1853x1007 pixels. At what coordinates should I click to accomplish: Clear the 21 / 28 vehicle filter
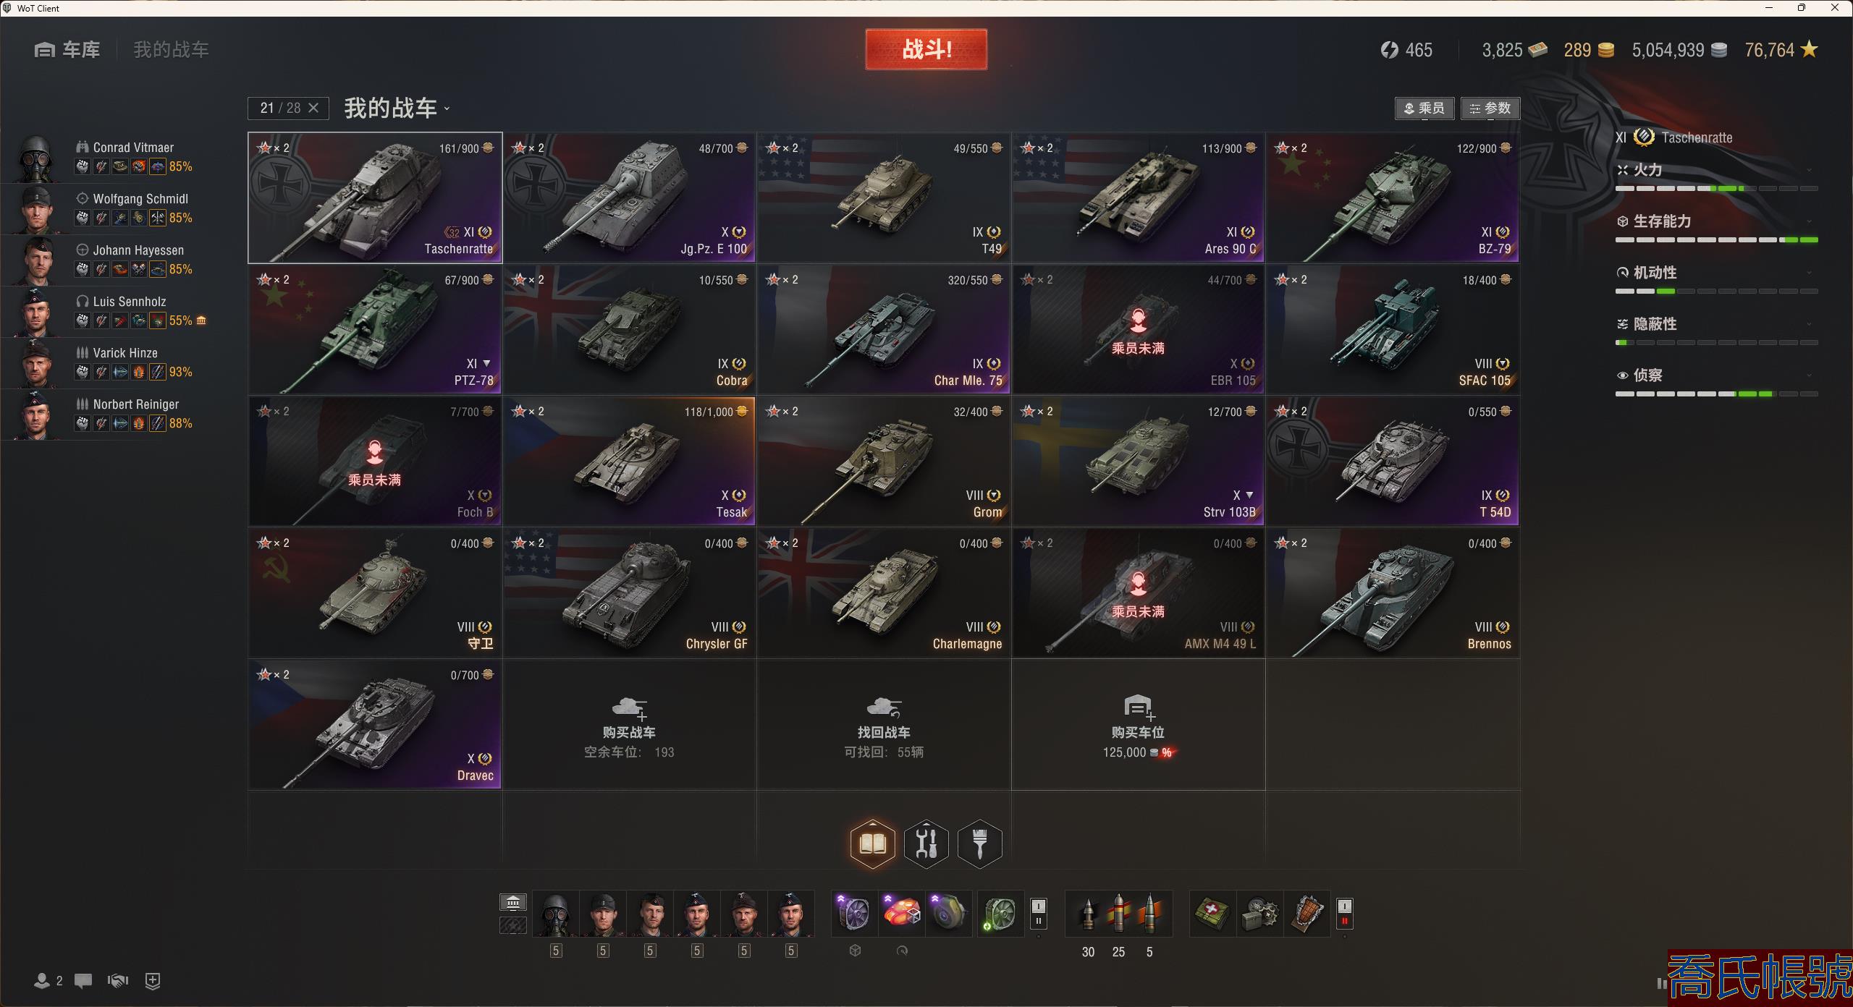click(313, 108)
